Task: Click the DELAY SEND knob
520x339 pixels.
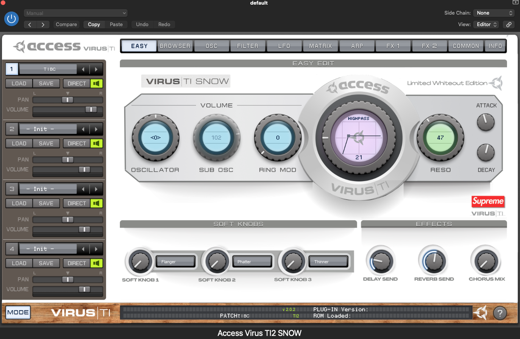Action: click(380, 261)
